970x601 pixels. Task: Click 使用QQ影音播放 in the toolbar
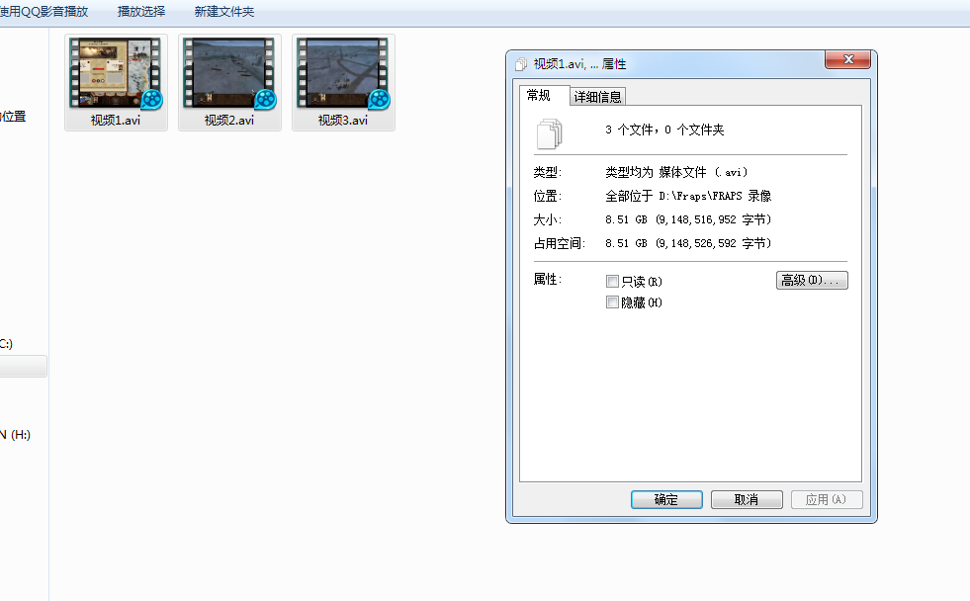[44, 12]
